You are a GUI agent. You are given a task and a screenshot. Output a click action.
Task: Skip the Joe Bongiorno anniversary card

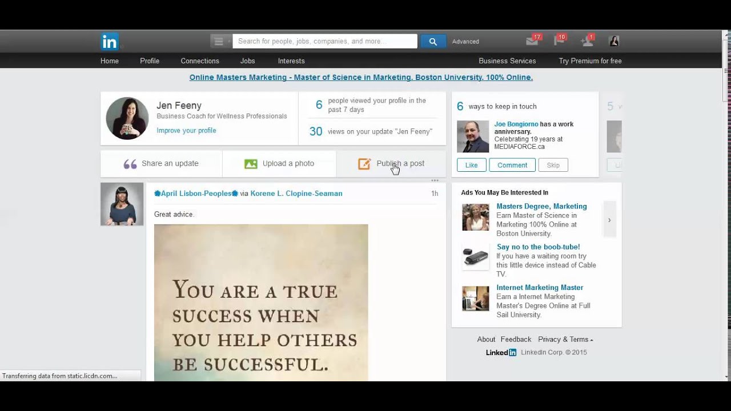pos(553,165)
